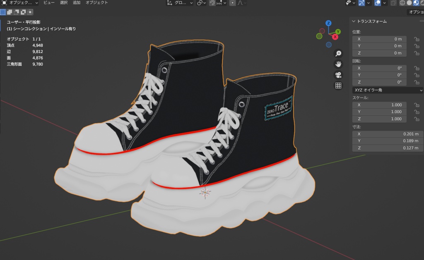The width and height of the screenshot is (424, 260).
Task: Select the intersect-selection mode icon
Action: point(30,12)
